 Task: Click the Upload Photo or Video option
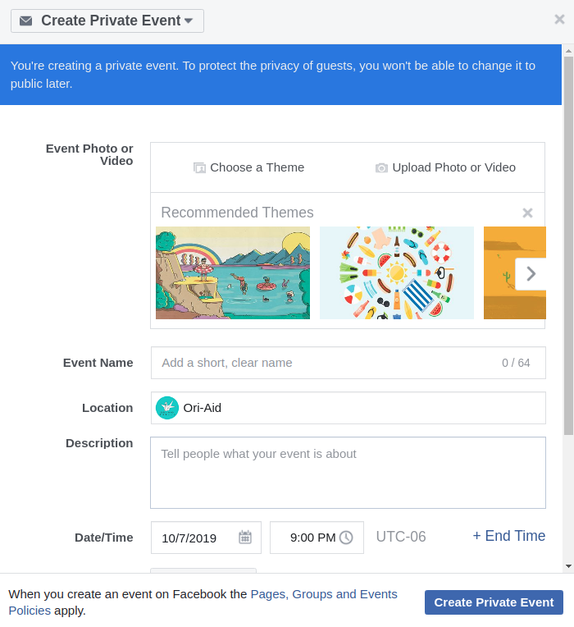(x=445, y=167)
